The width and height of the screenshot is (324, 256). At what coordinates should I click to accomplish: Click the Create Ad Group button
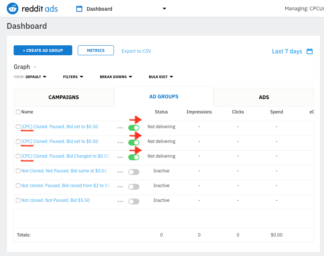pos(43,50)
